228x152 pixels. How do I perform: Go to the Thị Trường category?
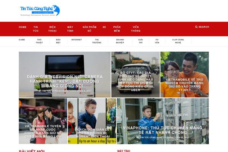pyautogui.click(x=97, y=41)
